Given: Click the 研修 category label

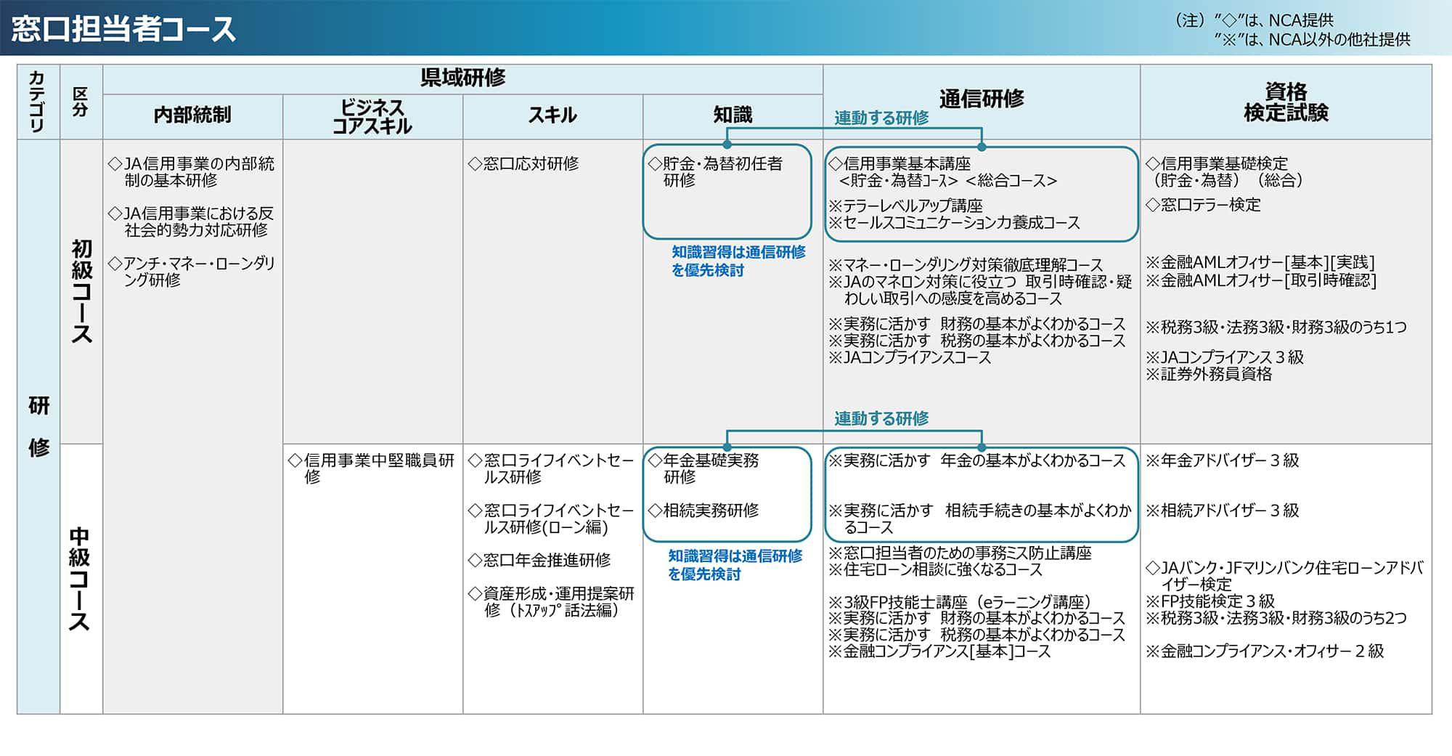Looking at the screenshot, I should pyautogui.click(x=38, y=426).
